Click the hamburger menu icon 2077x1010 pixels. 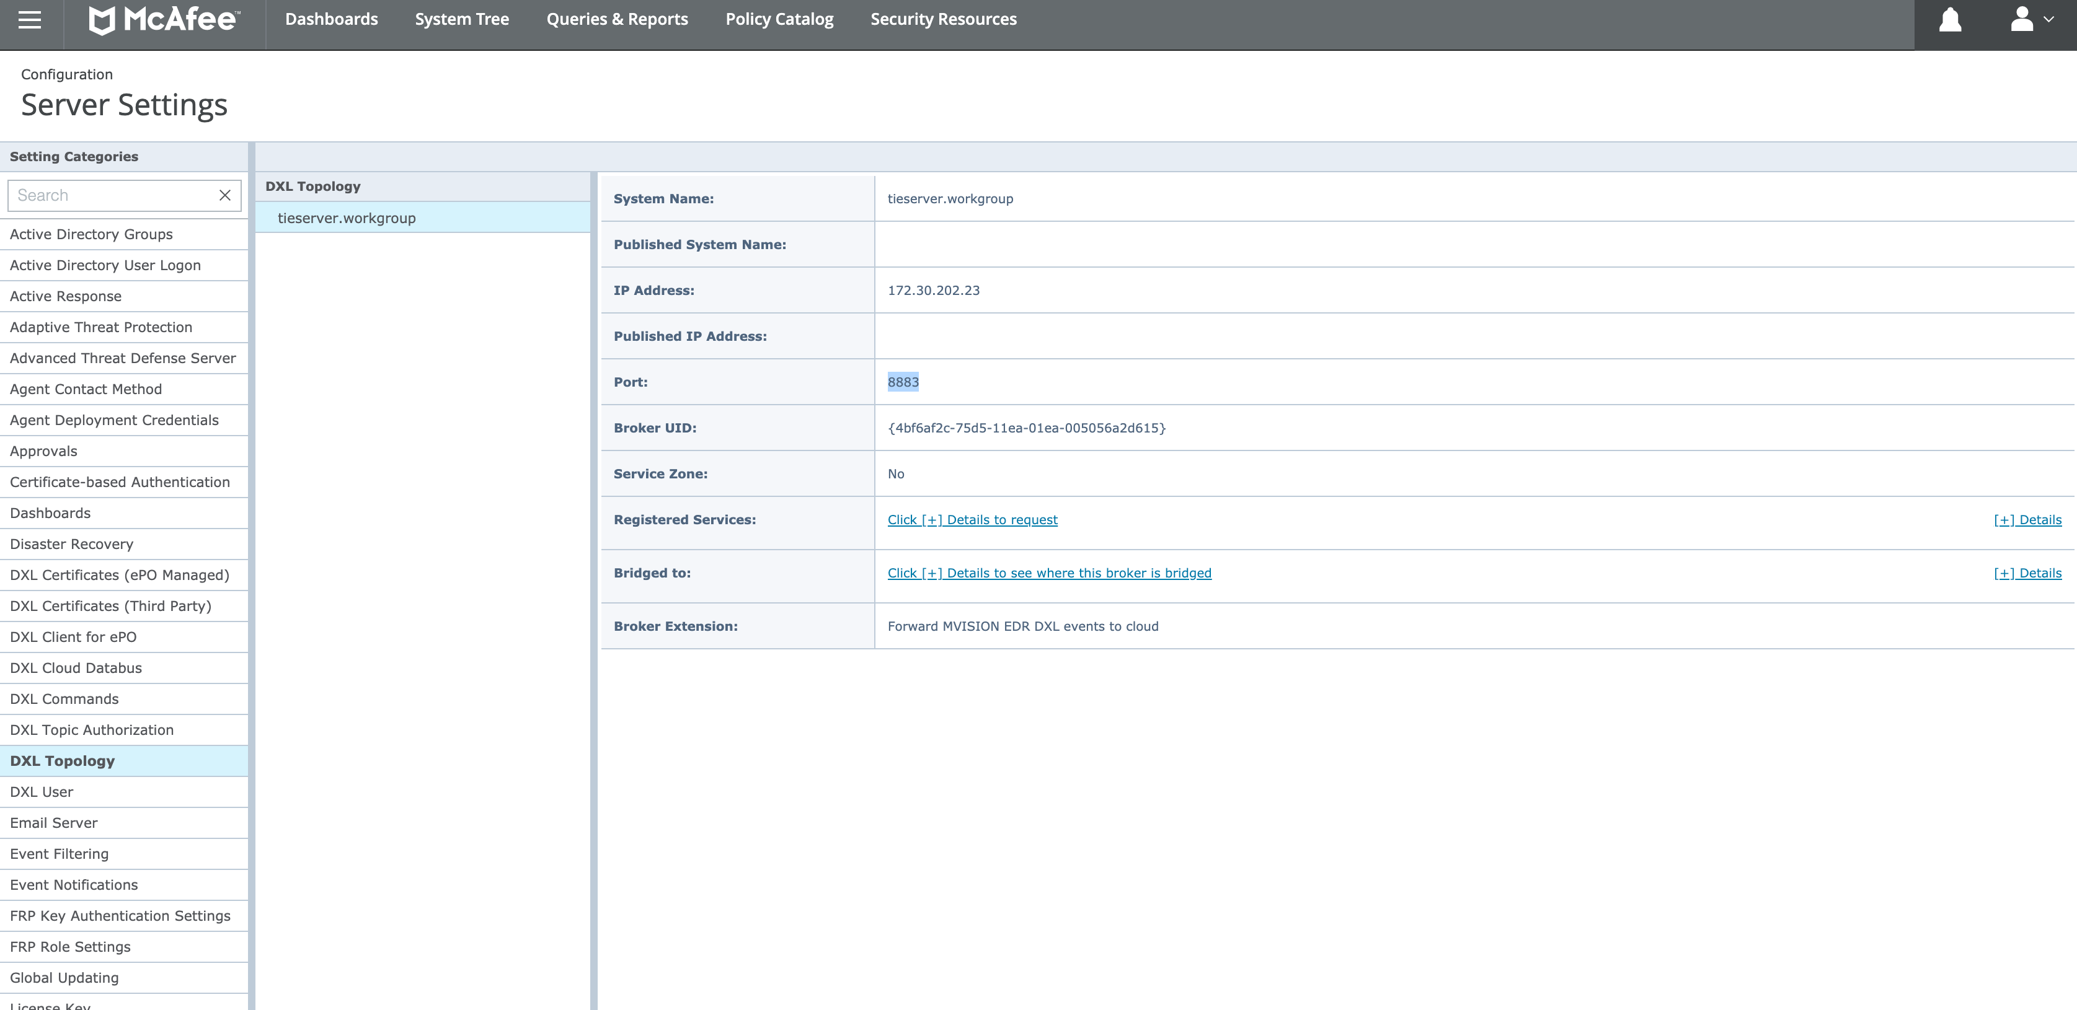pos(32,20)
